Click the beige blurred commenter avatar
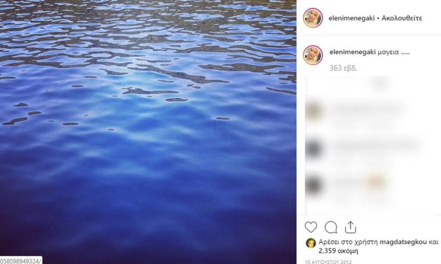The height and width of the screenshot is (264, 441). click(313, 111)
